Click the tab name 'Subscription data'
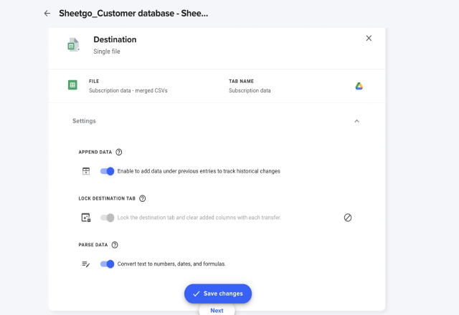This screenshot has height=315, width=459. point(250,91)
